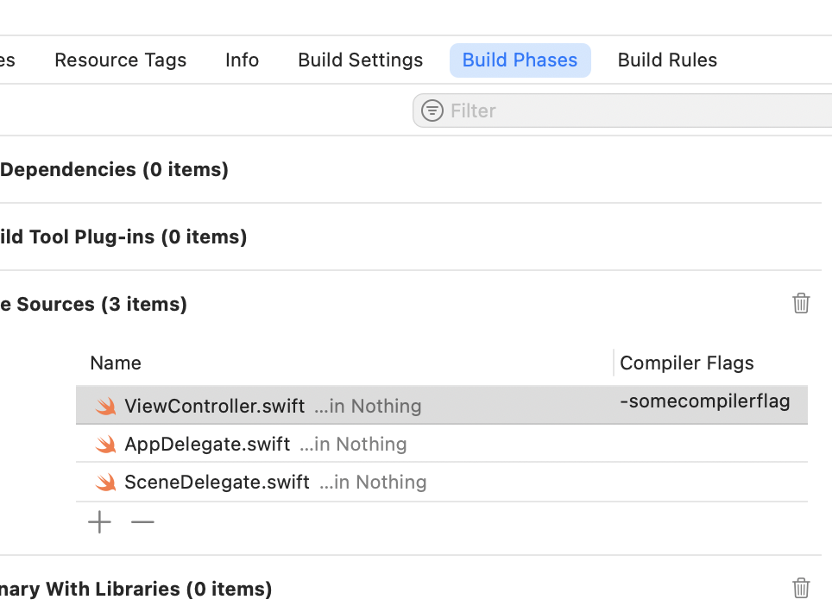Select the AppDelegate.swift row
Image resolution: width=832 pixels, height=606 pixels.
pos(345,444)
